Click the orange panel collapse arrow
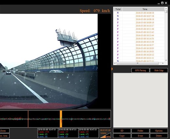This screenshot has width=170, height=139. click(112, 69)
